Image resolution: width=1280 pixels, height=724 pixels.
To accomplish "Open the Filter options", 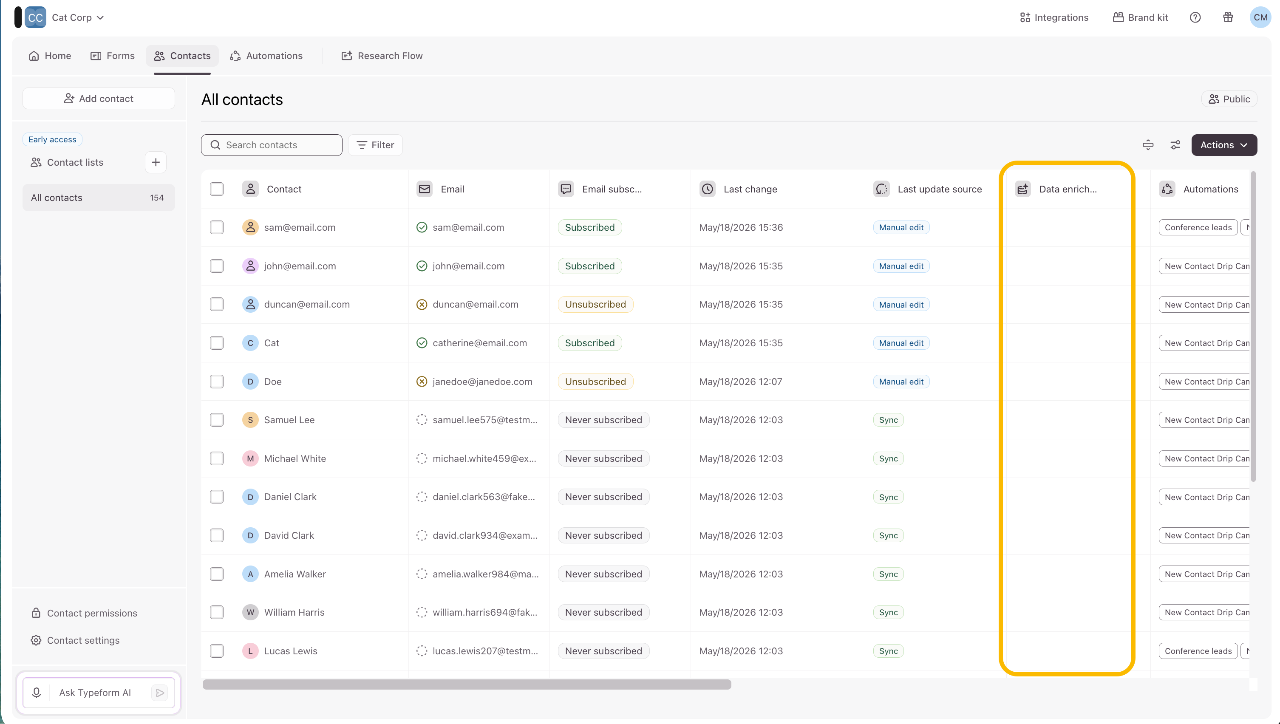I will click(x=375, y=145).
